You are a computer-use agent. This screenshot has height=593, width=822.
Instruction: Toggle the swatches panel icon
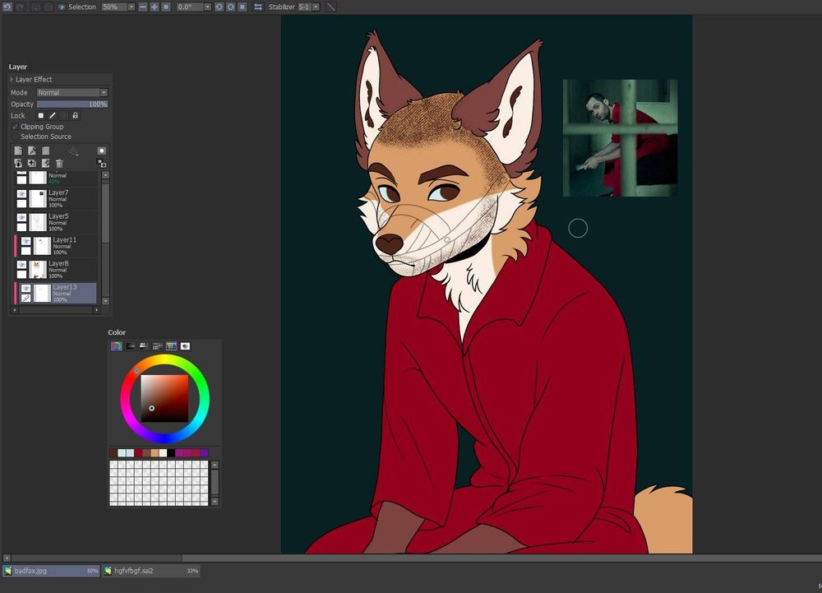172,346
